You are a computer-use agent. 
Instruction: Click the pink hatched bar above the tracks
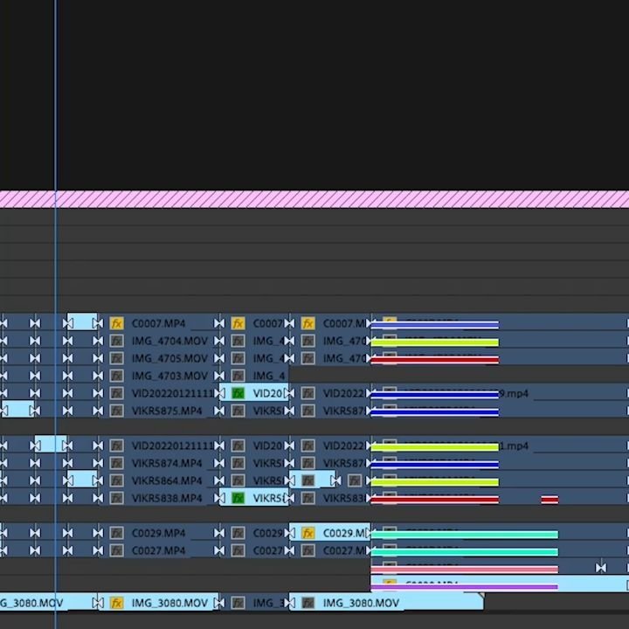point(314,199)
